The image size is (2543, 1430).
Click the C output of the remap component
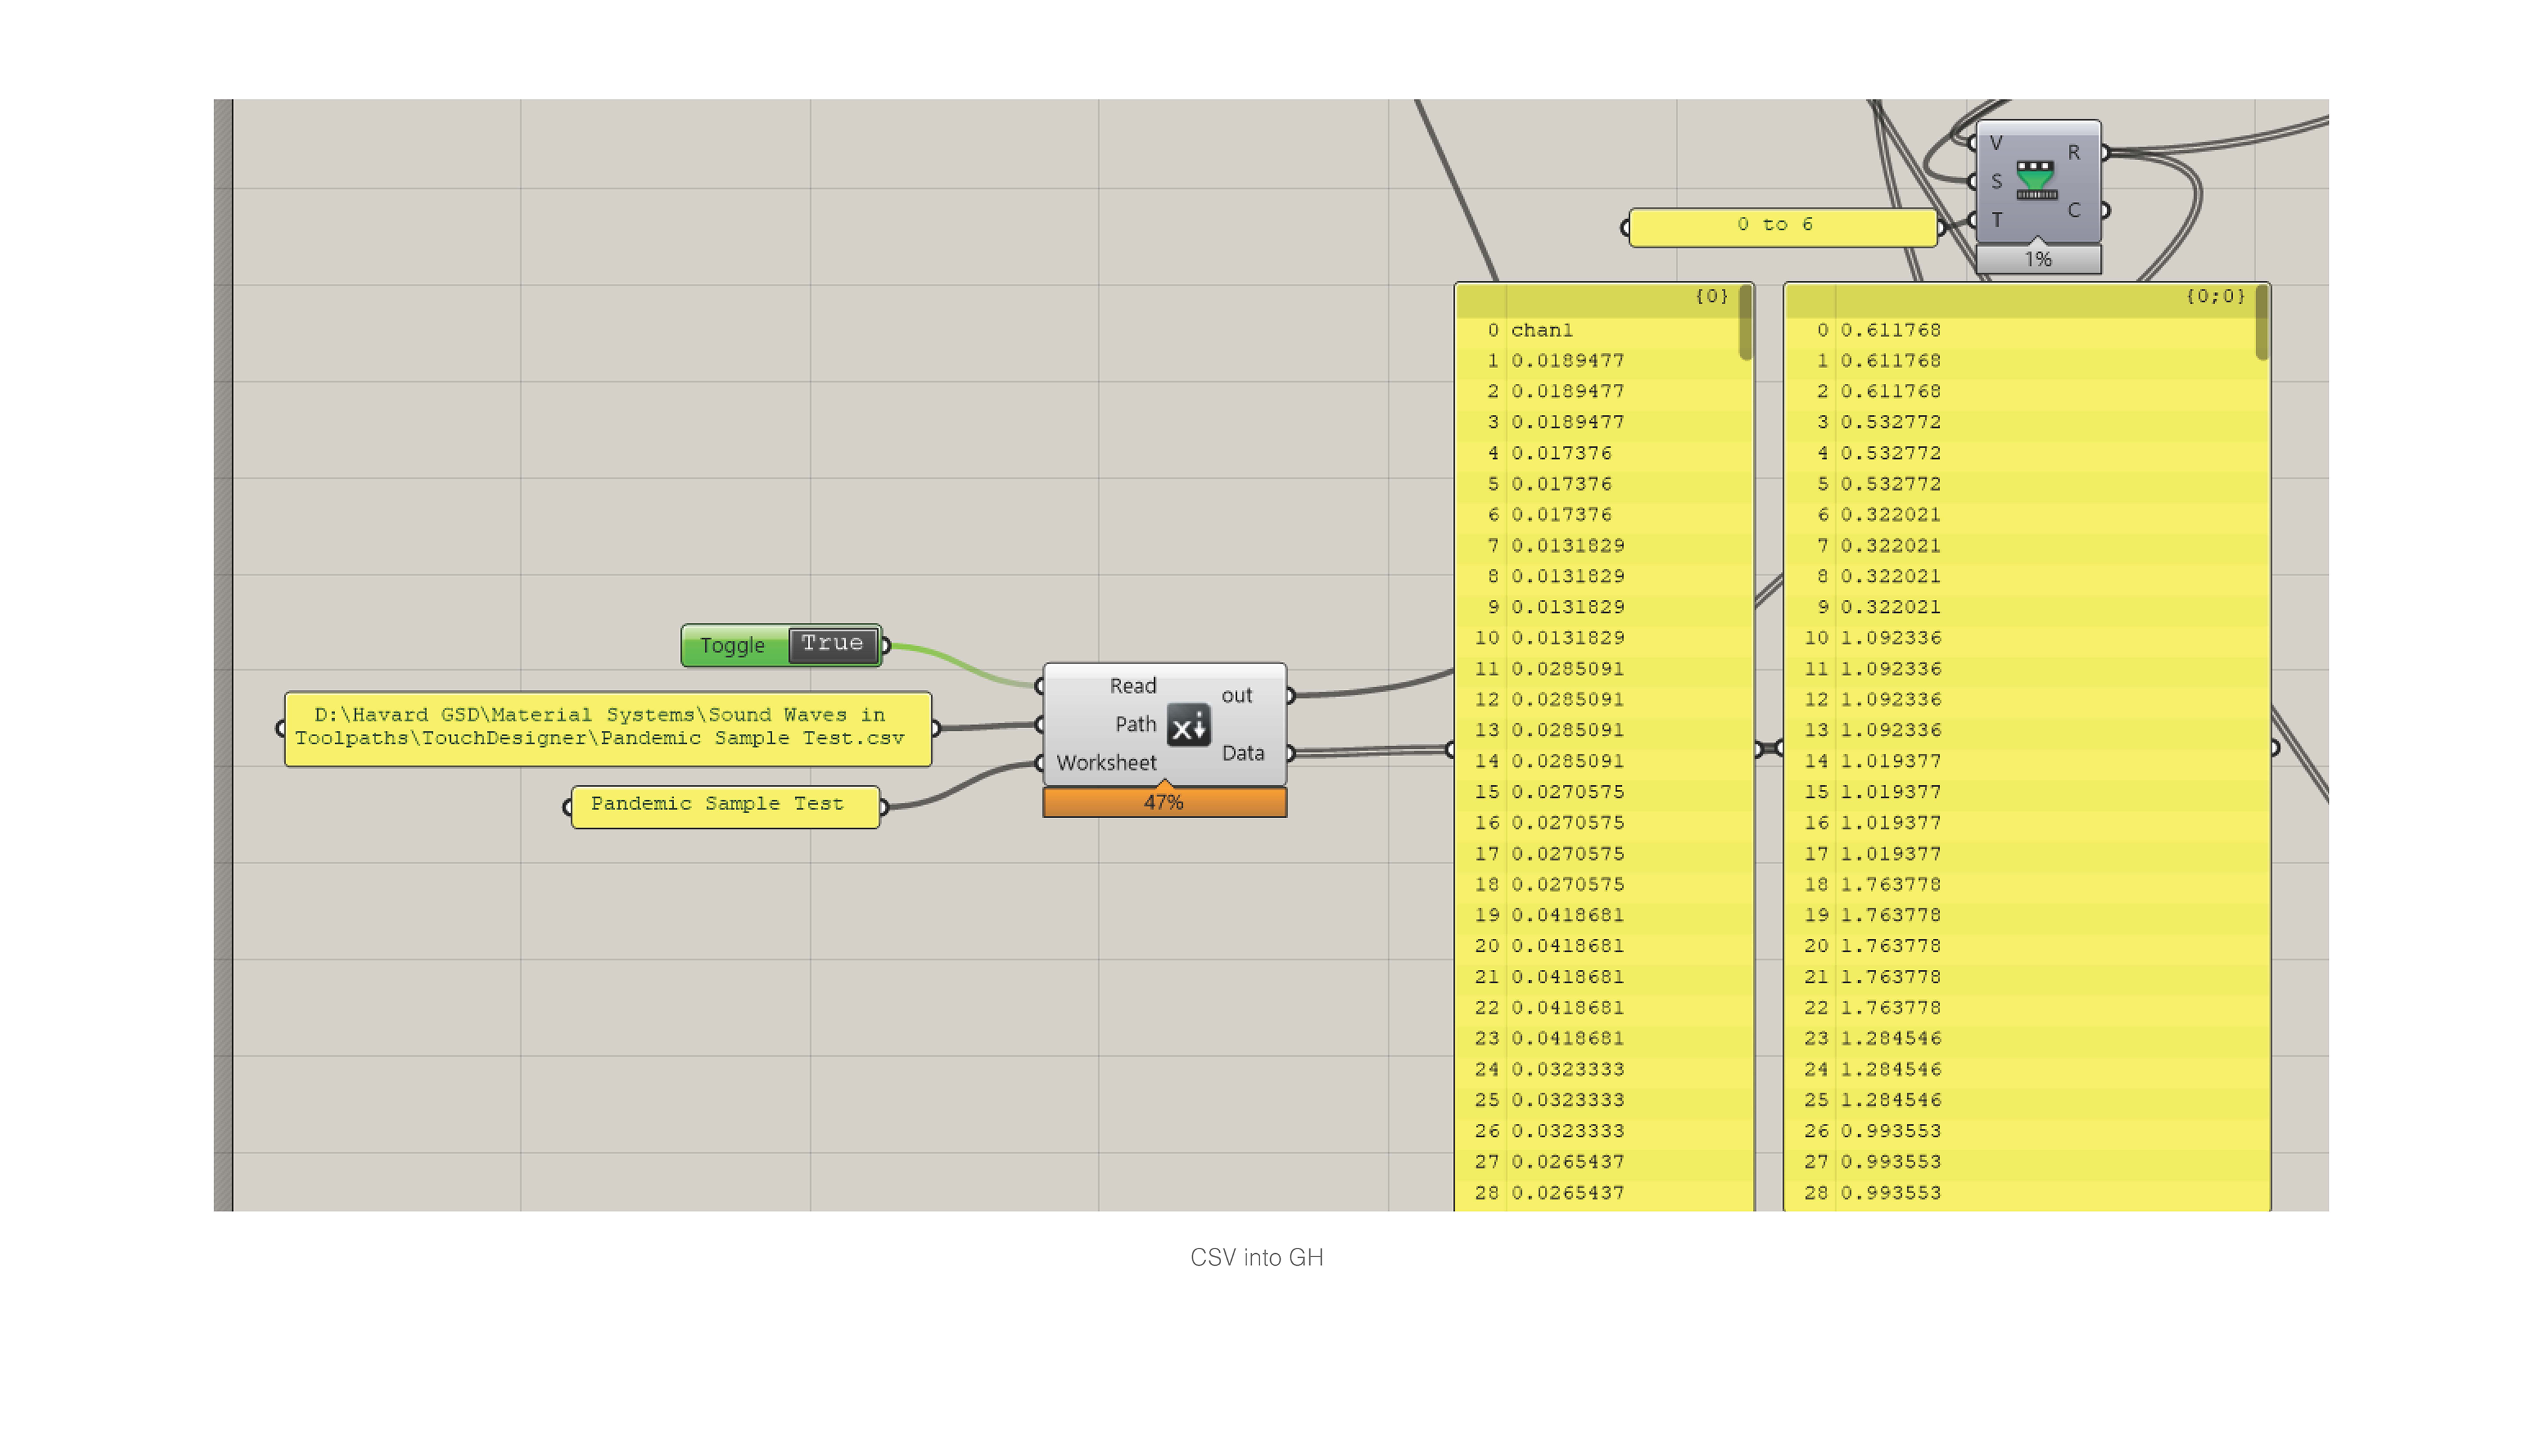pos(2074,211)
